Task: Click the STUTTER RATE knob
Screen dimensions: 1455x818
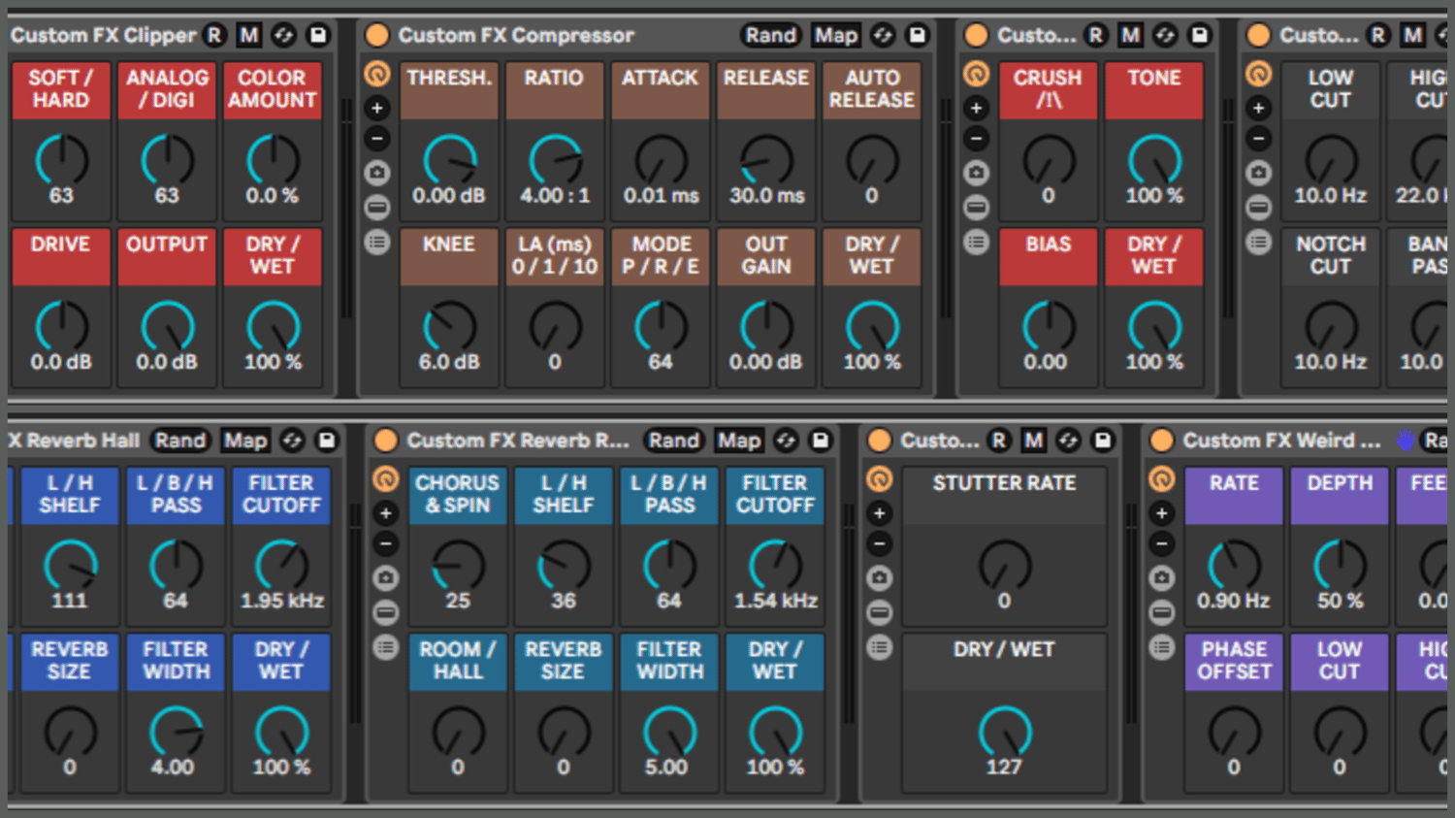Action: pos(1005,566)
